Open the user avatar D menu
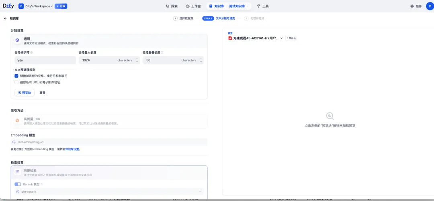This screenshot has width=434, height=201. (x=430, y=6)
